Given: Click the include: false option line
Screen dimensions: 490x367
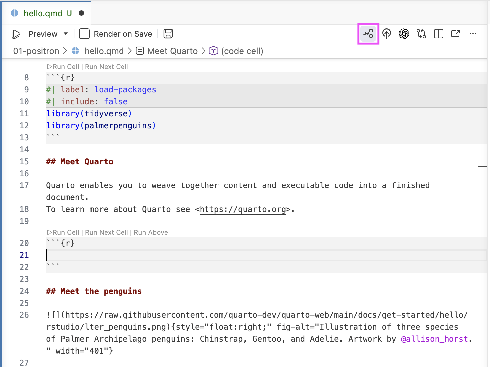Looking at the screenshot, I should [x=87, y=102].
